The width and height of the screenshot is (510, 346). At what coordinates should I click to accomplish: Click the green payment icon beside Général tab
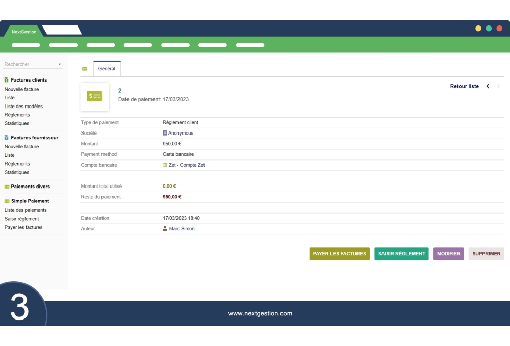point(85,69)
